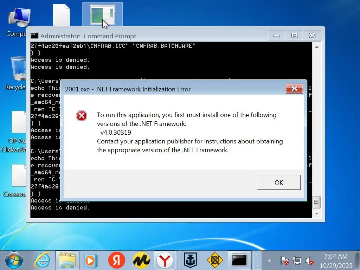Click the 10/29/2023 date in tray

click(336, 265)
